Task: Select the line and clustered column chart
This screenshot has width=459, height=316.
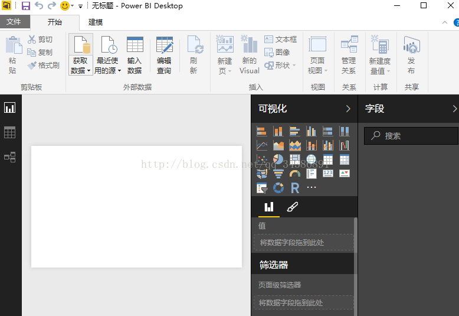Action: 327,145
